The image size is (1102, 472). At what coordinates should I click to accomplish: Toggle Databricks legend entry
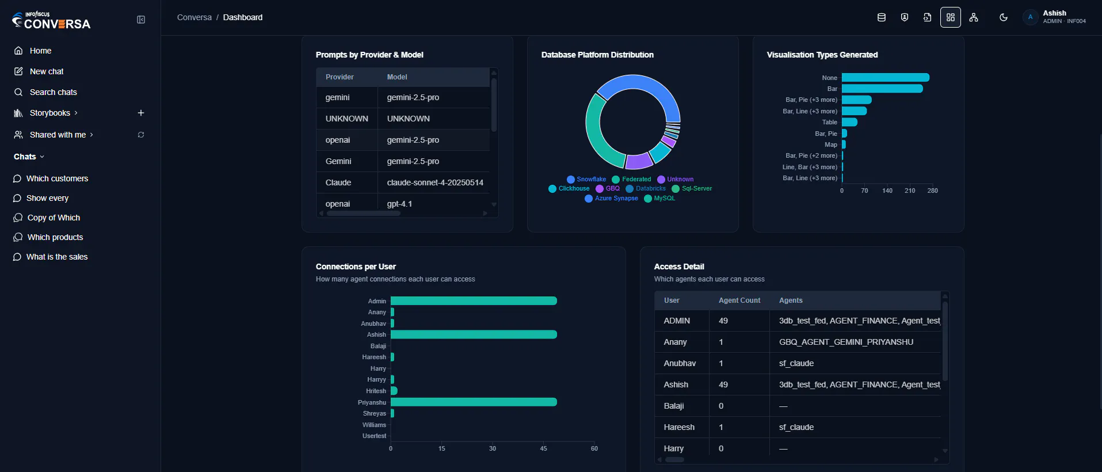tap(646, 188)
